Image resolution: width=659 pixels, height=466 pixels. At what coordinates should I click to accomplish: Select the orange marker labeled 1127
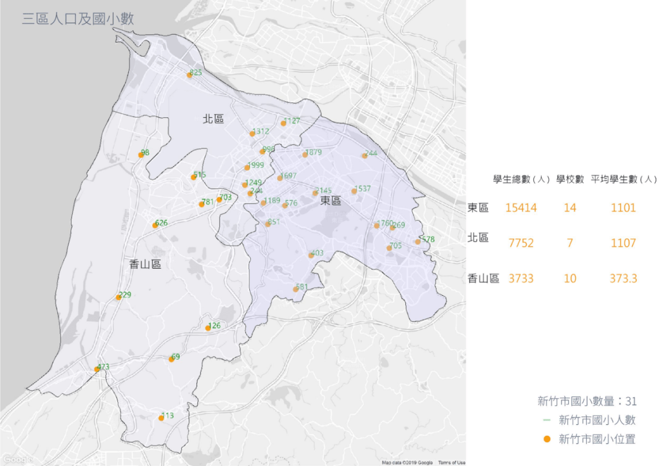pos(283,123)
